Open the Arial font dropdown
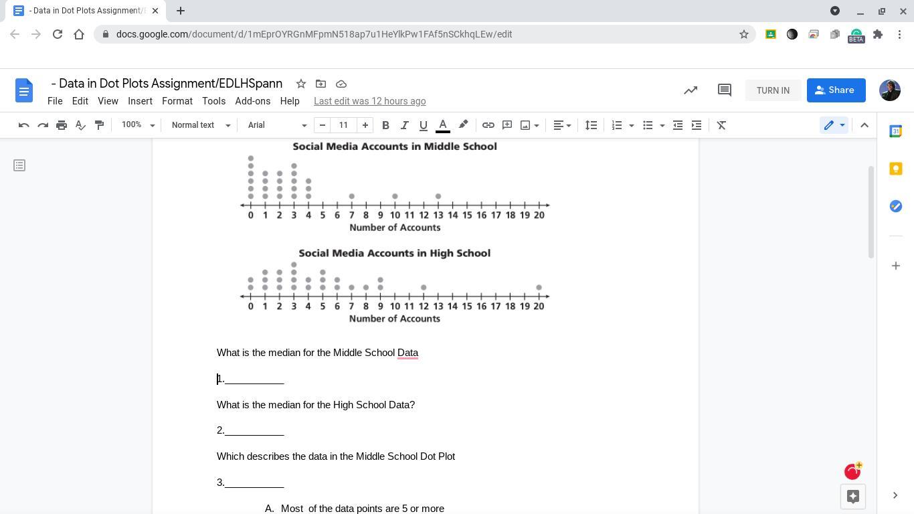 [x=277, y=125]
